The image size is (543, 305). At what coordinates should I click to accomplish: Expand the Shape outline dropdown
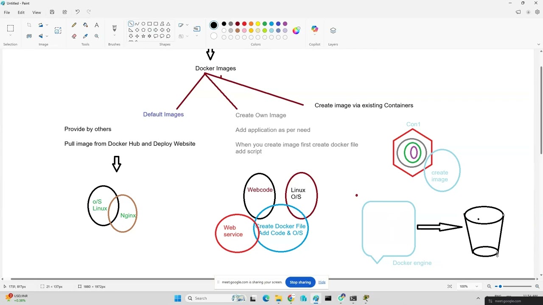pos(187,25)
